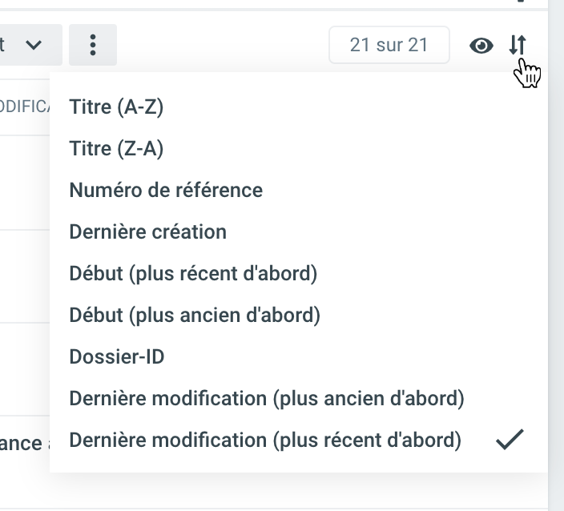Click the checkmark beside the selected sort option
This screenshot has height=511, width=564.
coord(510,440)
